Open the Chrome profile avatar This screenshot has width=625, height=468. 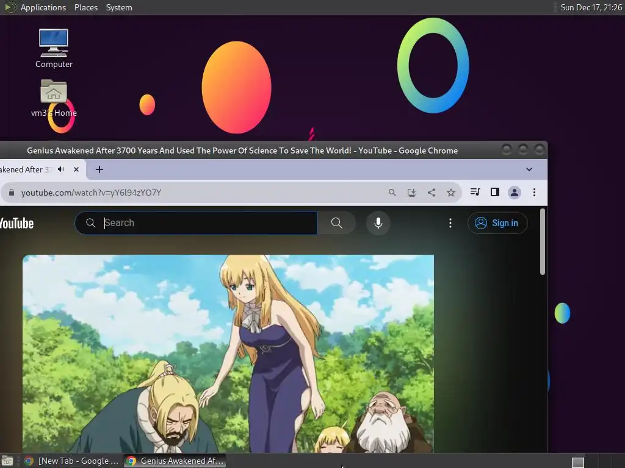(514, 193)
